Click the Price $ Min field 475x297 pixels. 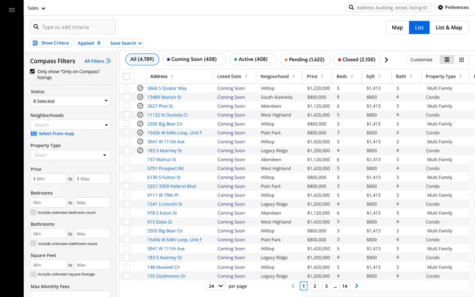pos(48,179)
